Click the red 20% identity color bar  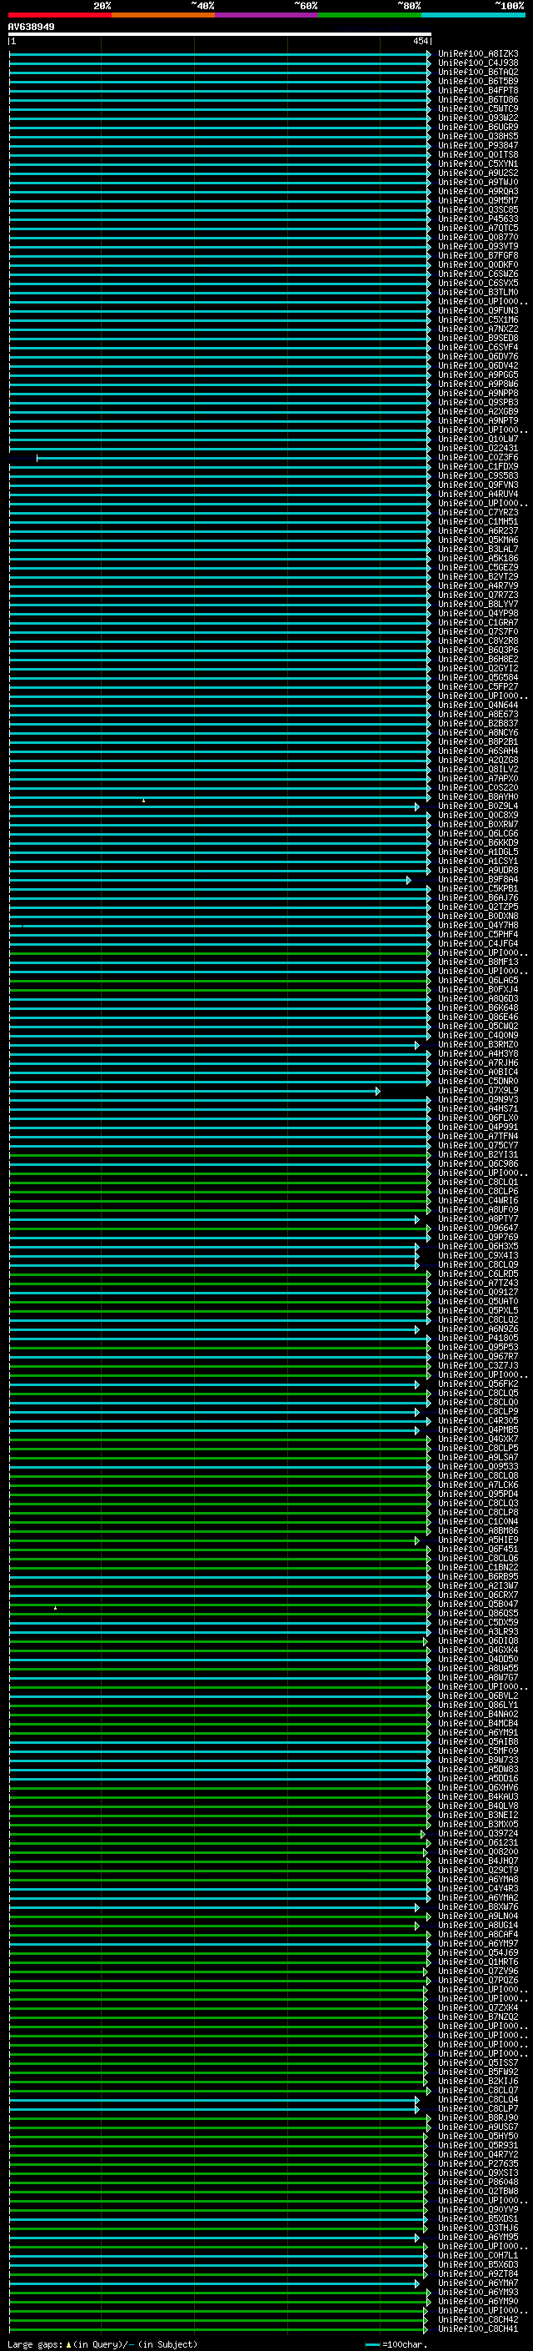[x=60, y=15]
